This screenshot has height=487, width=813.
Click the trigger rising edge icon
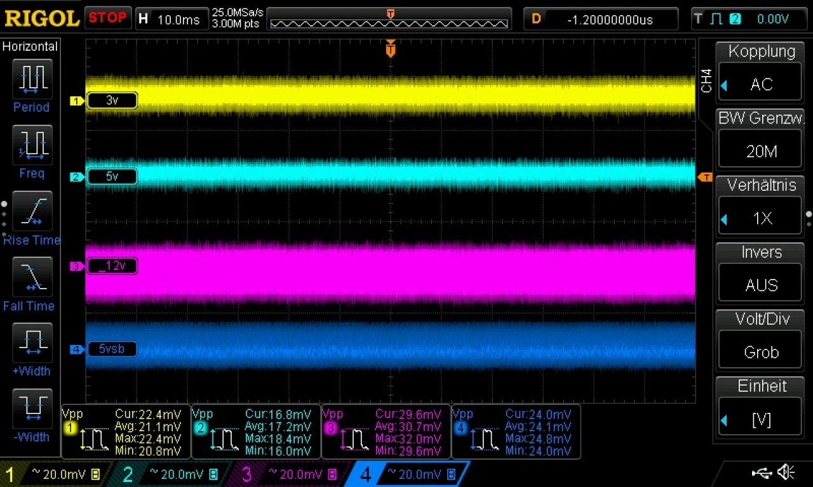coord(716,19)
